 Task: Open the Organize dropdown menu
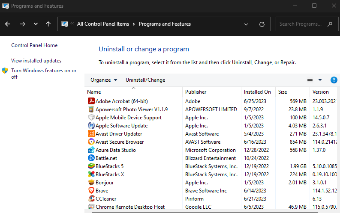click(104, 80)
